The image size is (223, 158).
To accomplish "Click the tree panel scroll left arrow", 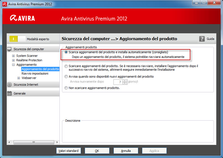I will 9,142.
